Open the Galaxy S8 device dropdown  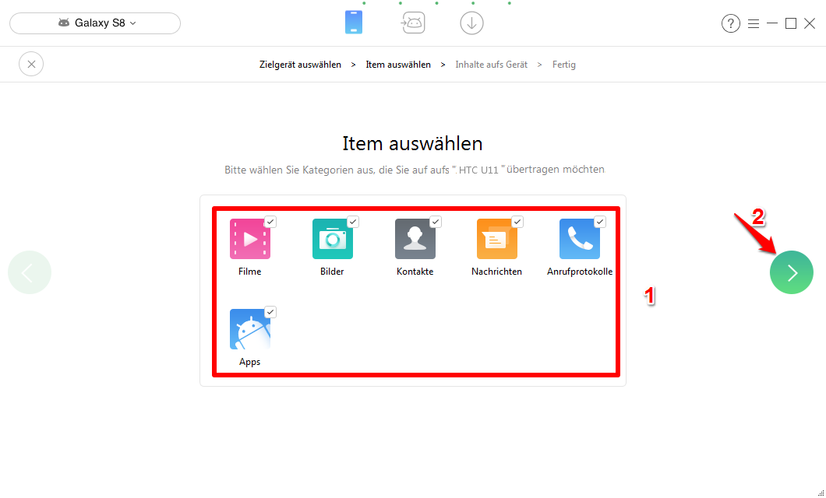(x=94, y=23)
